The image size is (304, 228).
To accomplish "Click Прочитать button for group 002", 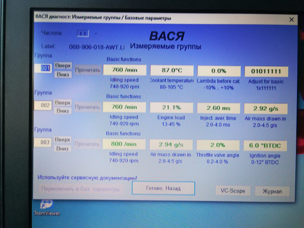I will [x=87, y=107].
